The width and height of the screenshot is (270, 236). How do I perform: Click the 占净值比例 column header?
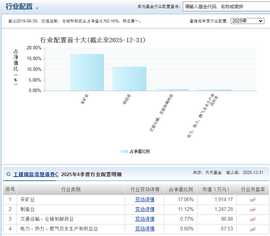180,190
